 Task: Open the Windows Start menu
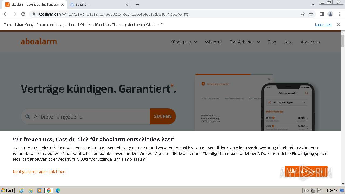point(8,190)
